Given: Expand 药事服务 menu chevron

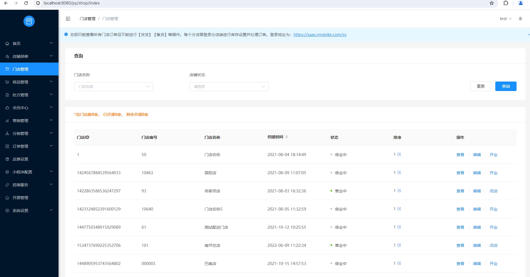Looking at the screenshot, I should (x=51, y=184).
